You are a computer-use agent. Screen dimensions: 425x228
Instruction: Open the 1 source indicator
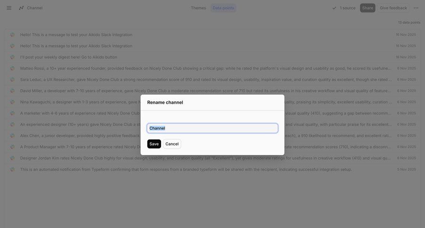[x=344, y=8]
